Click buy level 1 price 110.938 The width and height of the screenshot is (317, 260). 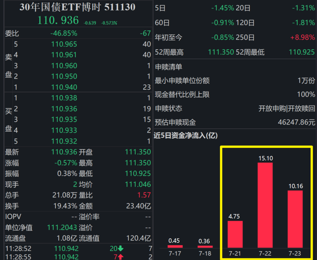pos(64,98)
